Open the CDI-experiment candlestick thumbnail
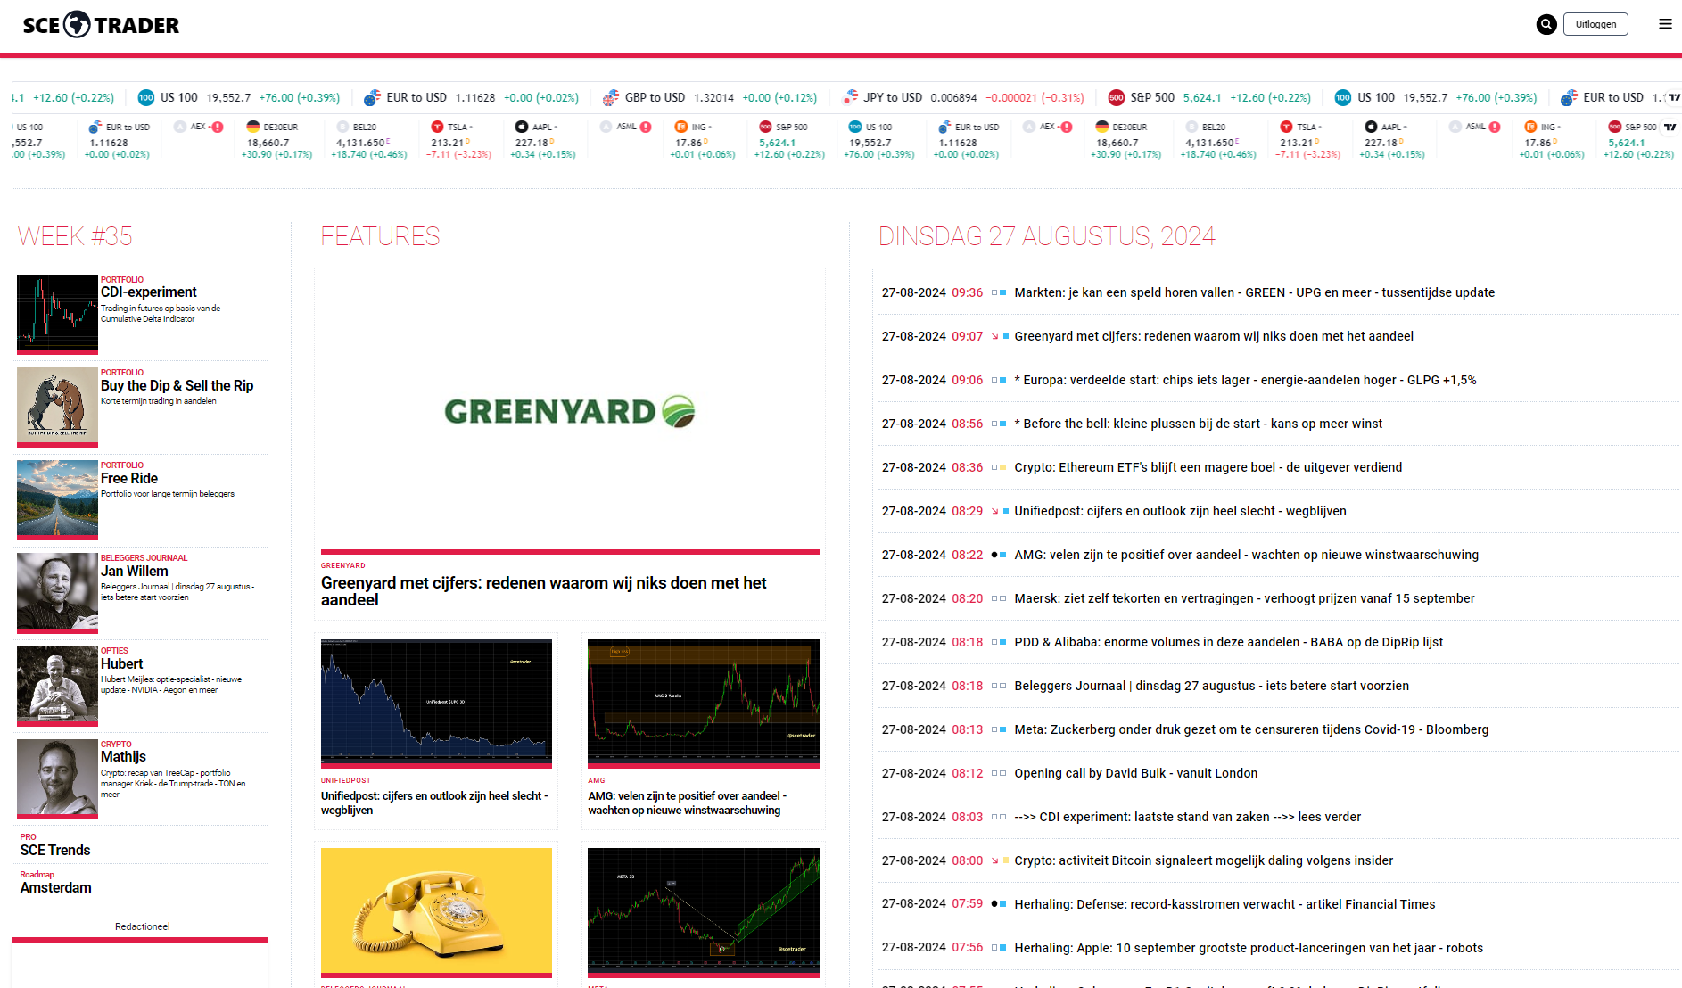Image resolution: width=1682 pixels, height=988 pixels. (x=57, y=314)
